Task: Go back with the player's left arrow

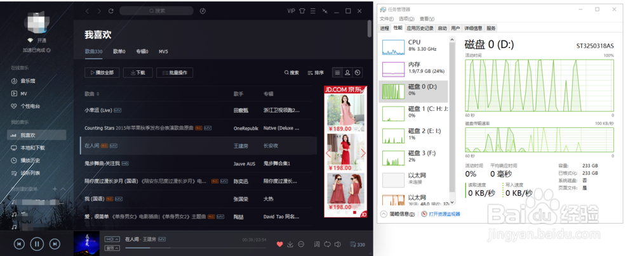Action: coord(87,11)
